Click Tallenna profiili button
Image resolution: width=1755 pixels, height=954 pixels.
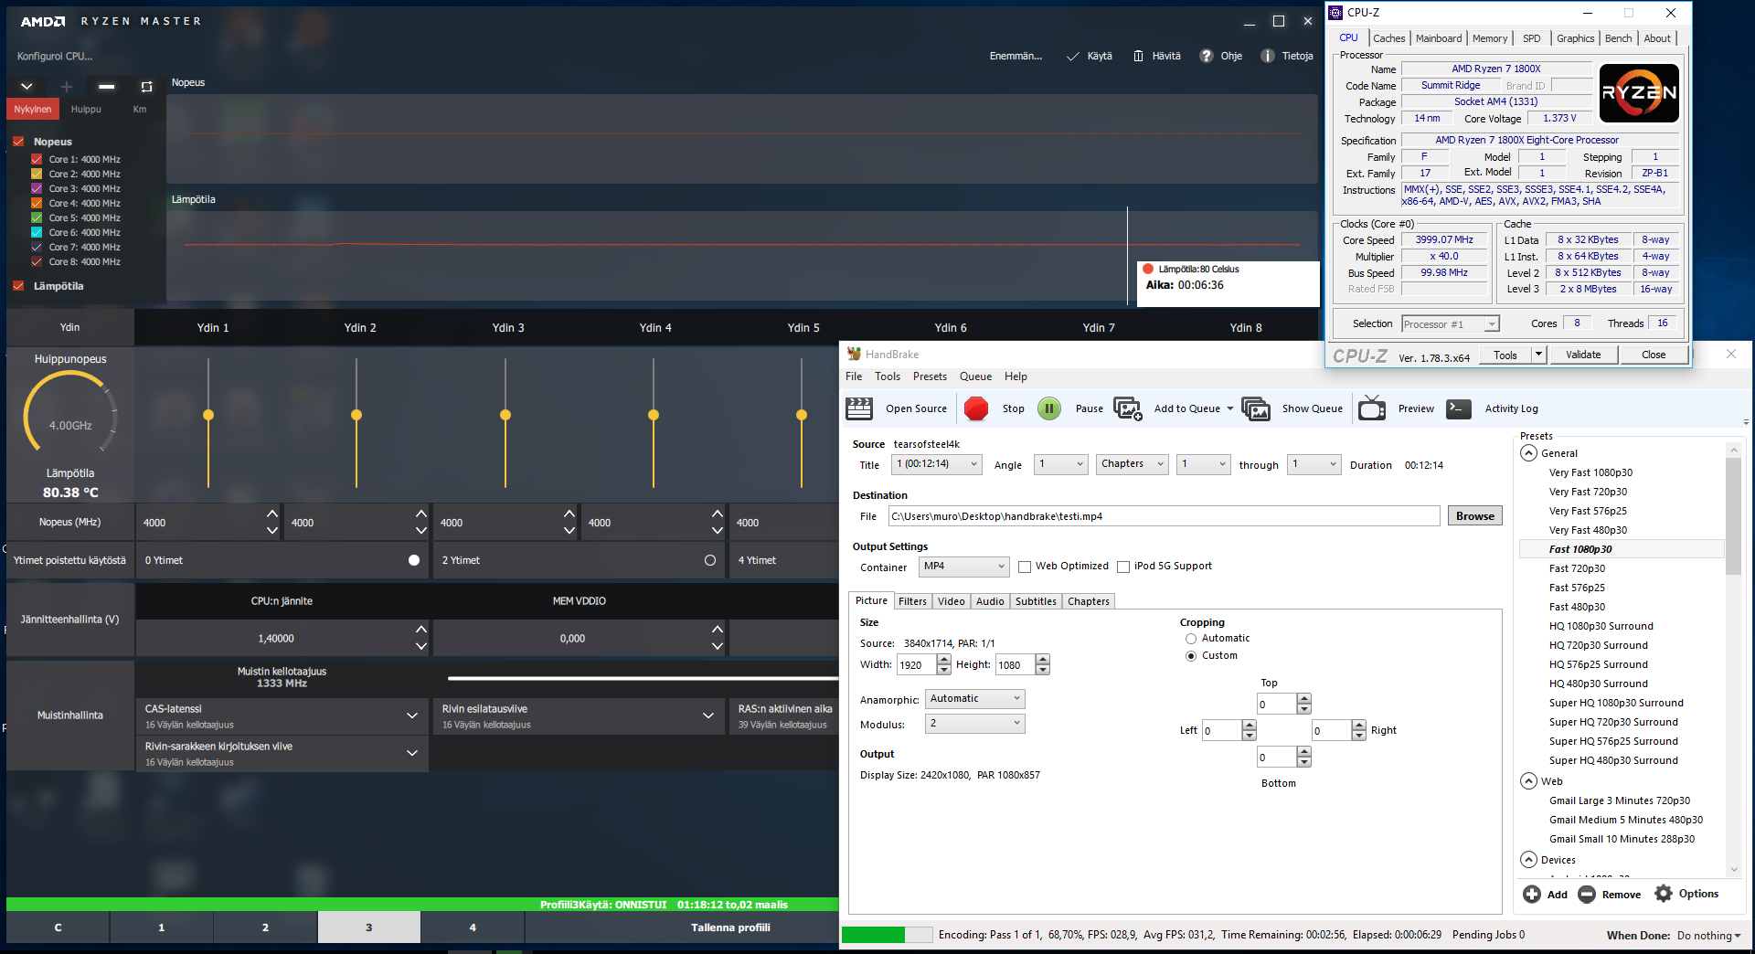[730, 927]
